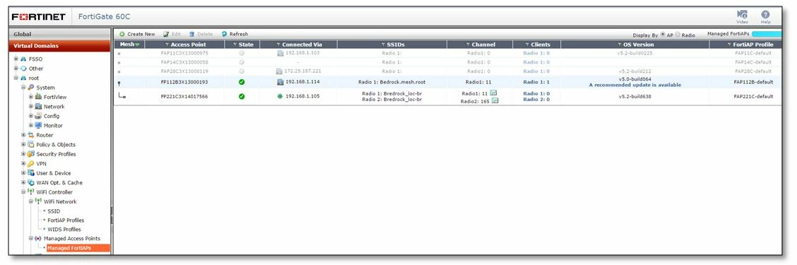This screenshot has width=797, height=265.
Task: Click the network icon beside 192.168.1.114
Action: 280,82
